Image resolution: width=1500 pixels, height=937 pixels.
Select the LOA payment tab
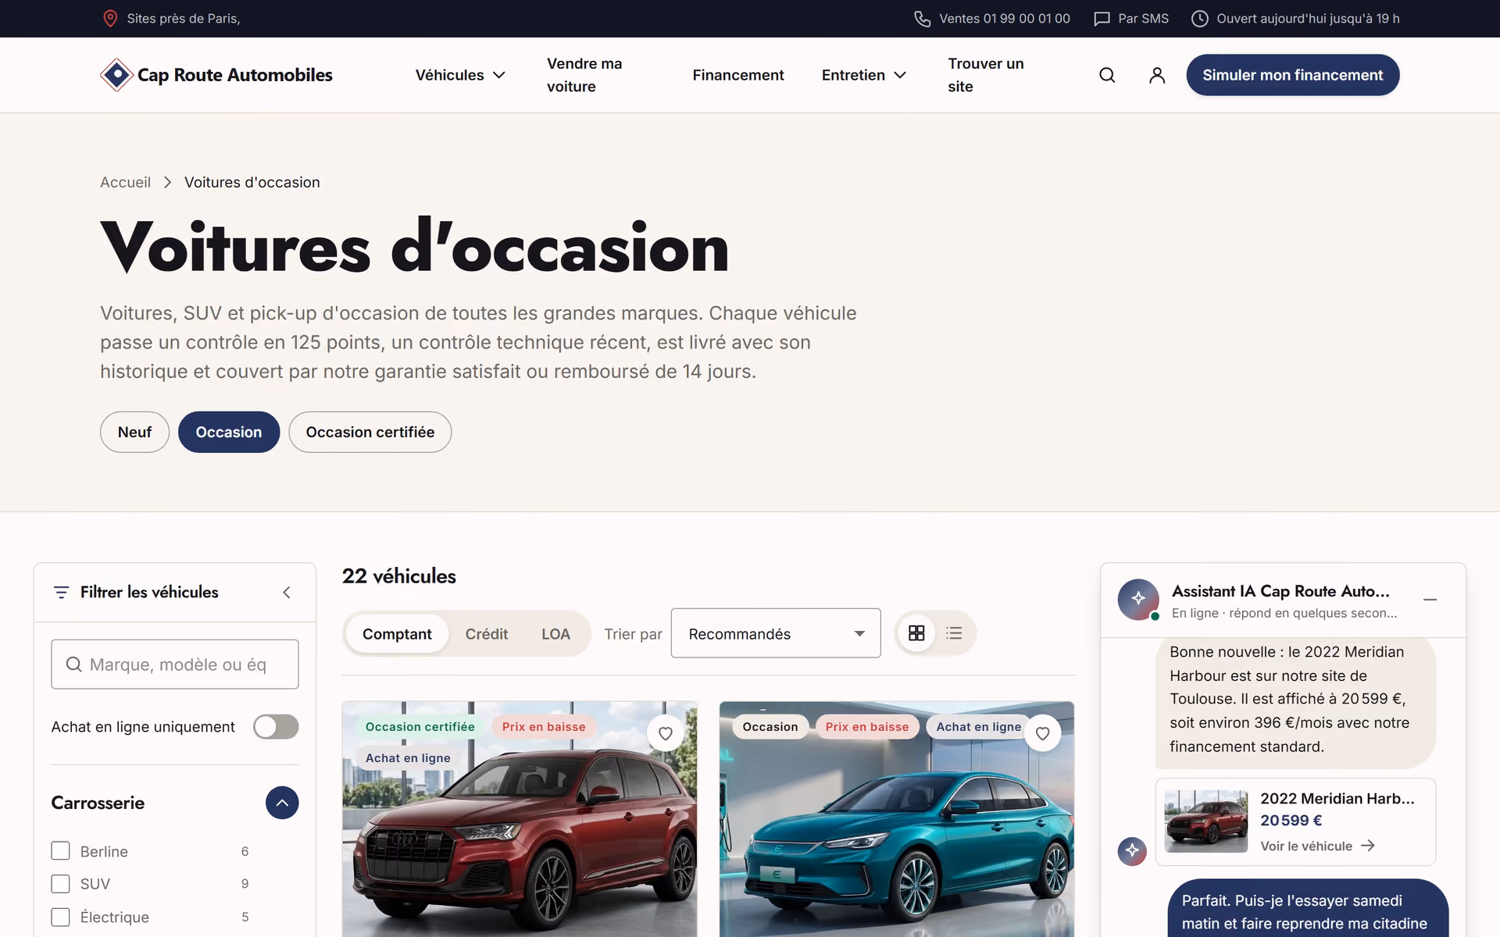pyautogui.click(x=555, y=634)
